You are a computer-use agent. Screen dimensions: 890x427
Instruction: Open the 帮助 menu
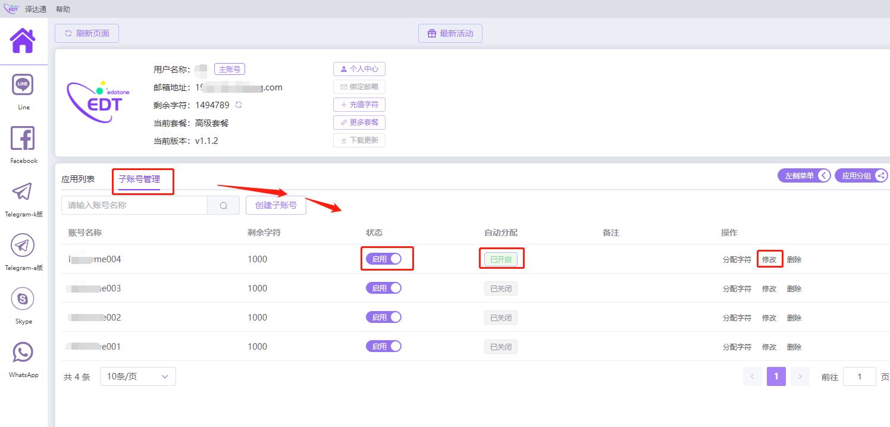[x=62, y=9]
